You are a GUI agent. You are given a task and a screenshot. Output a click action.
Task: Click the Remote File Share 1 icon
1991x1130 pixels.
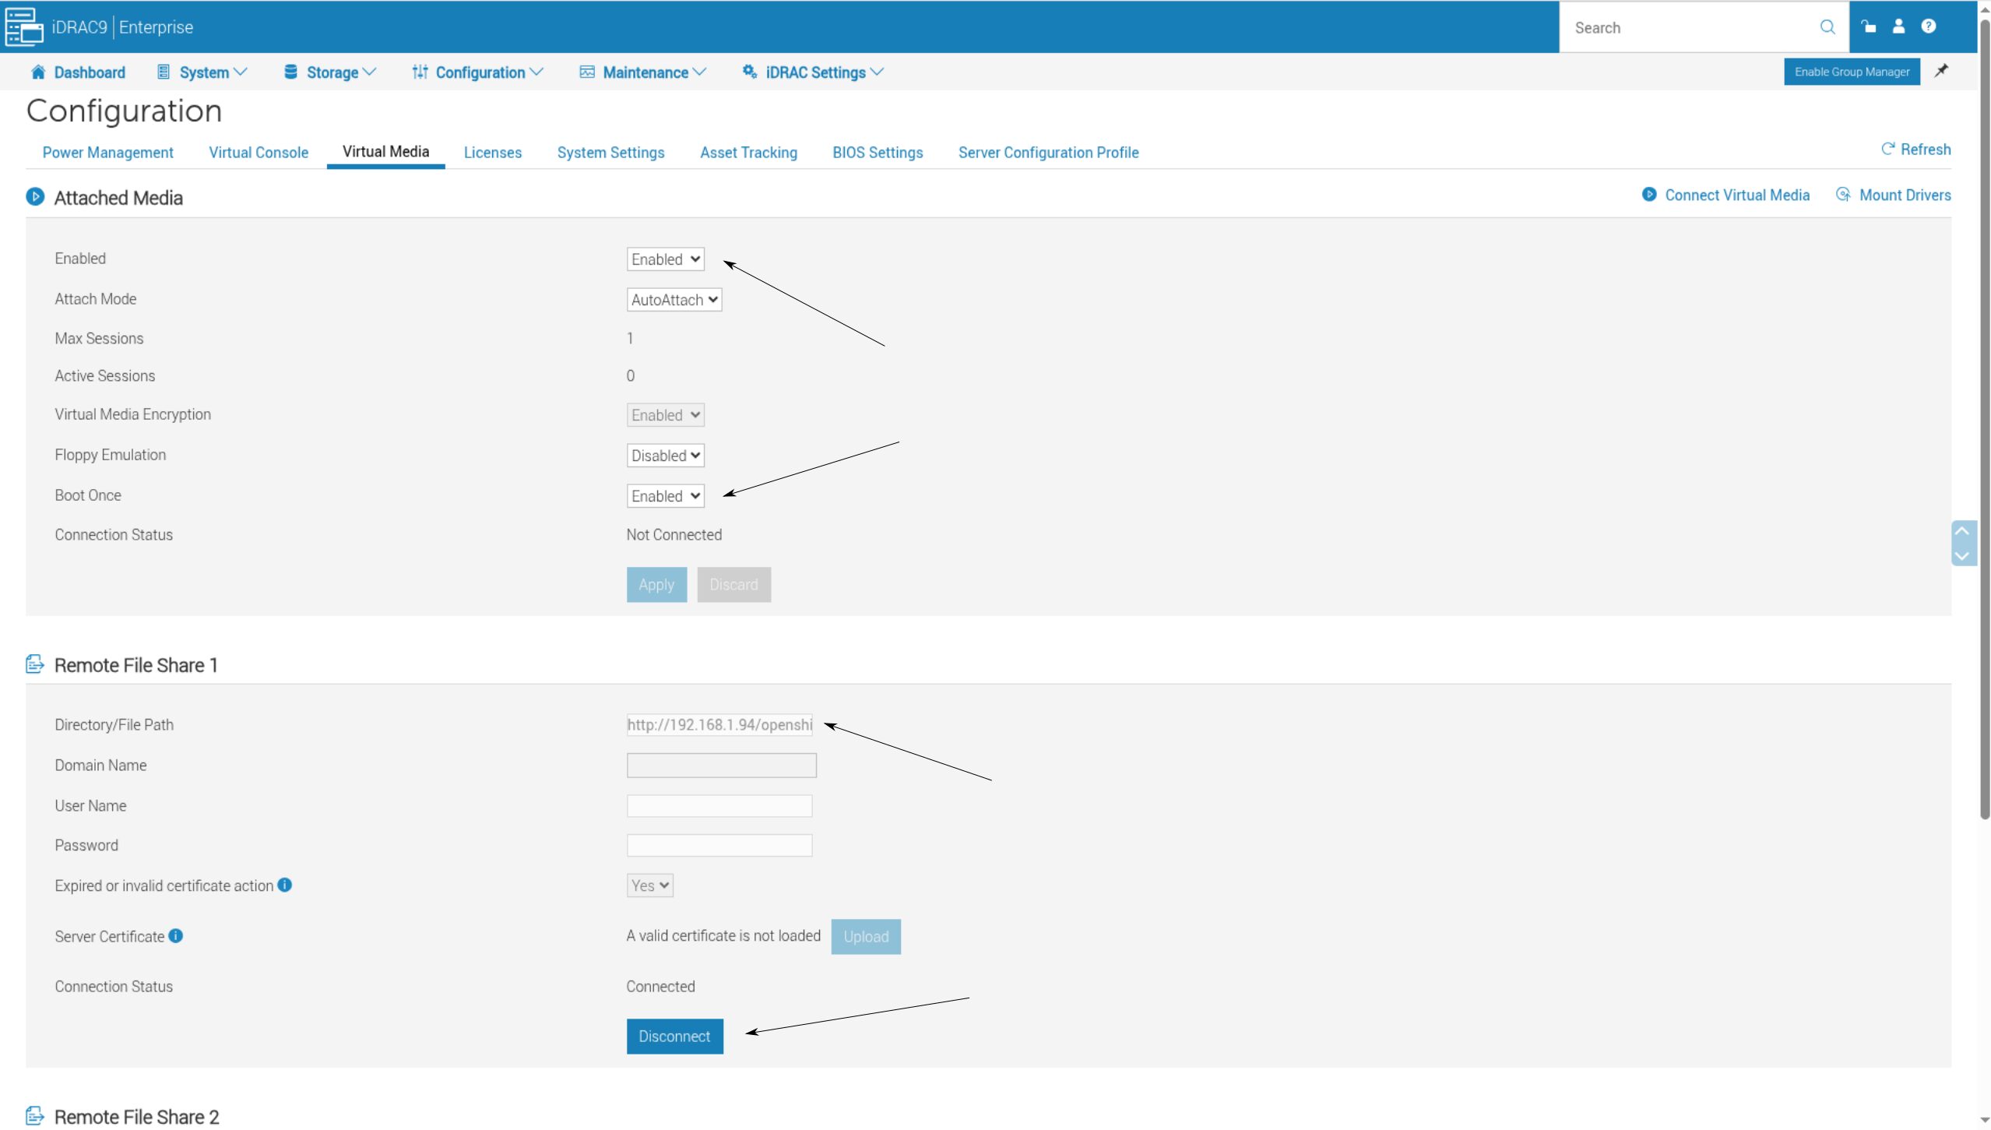click(35, 664)
